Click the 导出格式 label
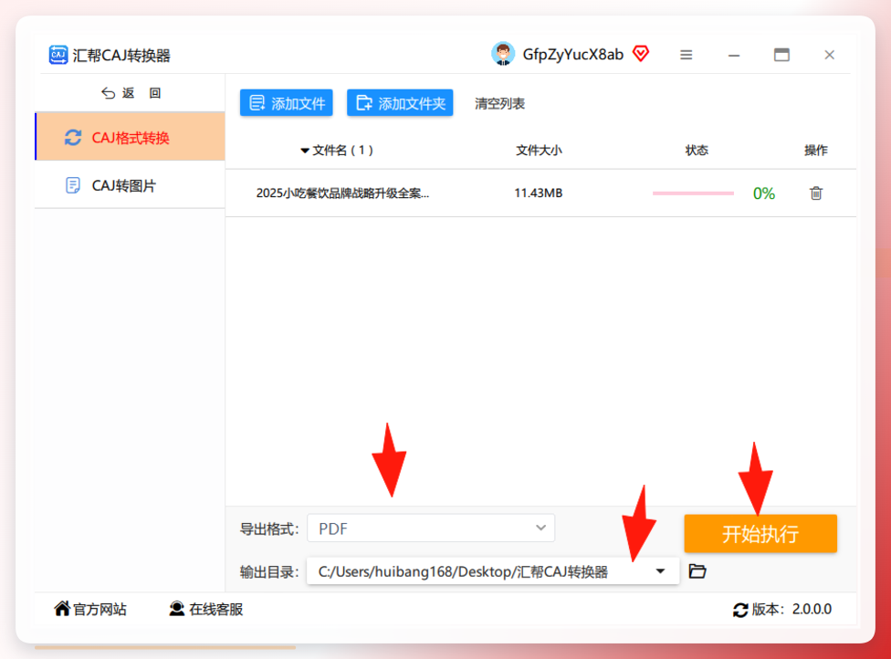Screen dimensions: 891x659 point(269,528)
